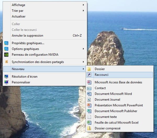Click the NVIDIA control panel icon

click(6, 55)
